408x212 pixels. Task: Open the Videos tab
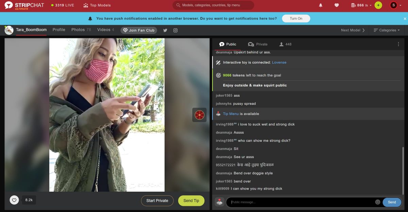[x=106, y=30]
